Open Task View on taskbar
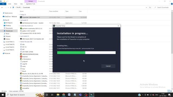The height and width of the screenshot is (97, 173). pyautogui.click(x=52, y=95)
